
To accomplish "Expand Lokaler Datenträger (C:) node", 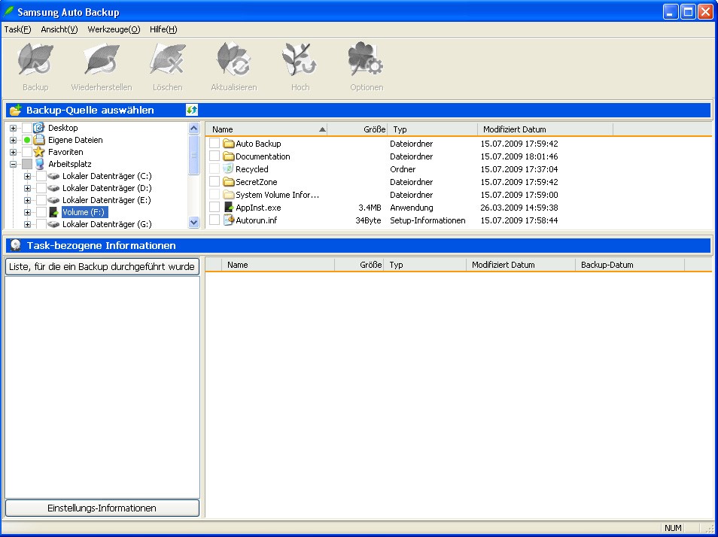I will click(x=28, y=176).
